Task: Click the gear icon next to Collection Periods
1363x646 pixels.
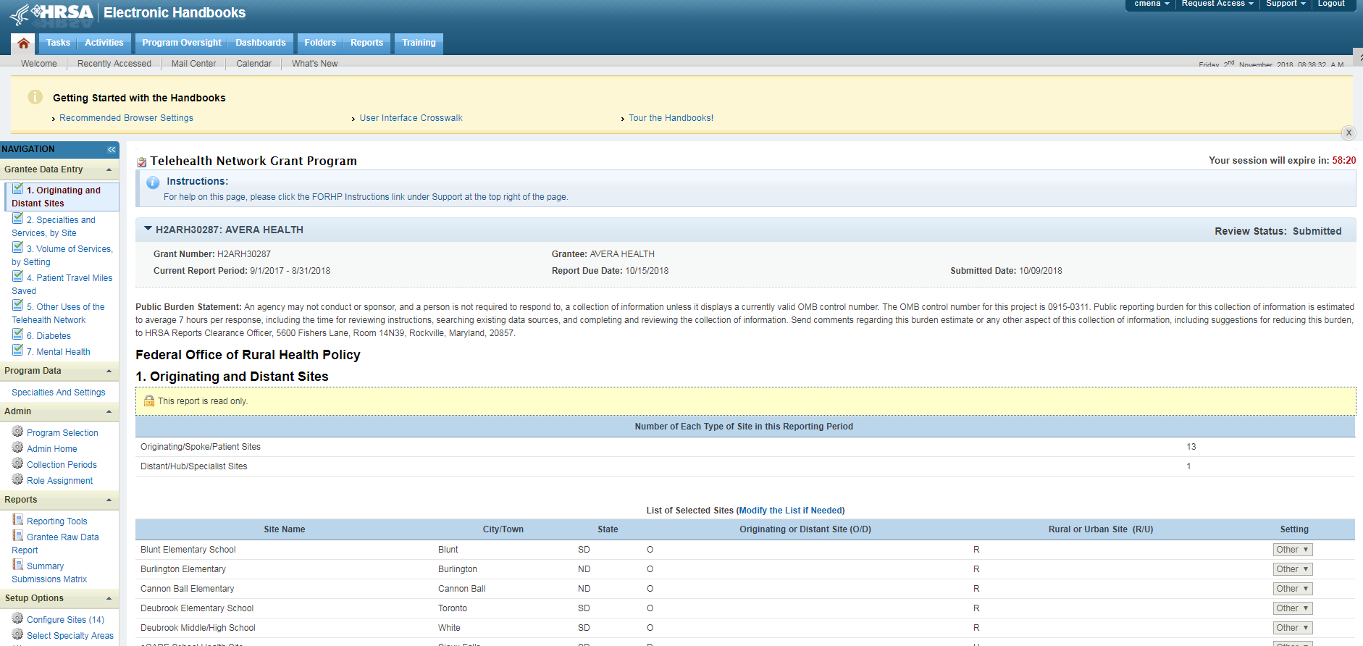Action: point(17,463)
